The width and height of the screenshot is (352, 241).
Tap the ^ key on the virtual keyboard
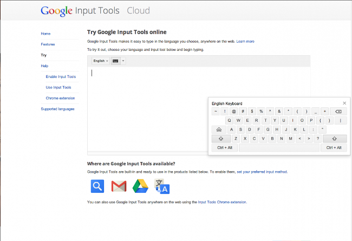coord(270,112)
